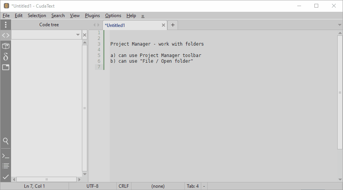The height and width of the screenshot is (190, 343).
Task: Show the Tabs list sidebar panel
Action: pos(5,67)
